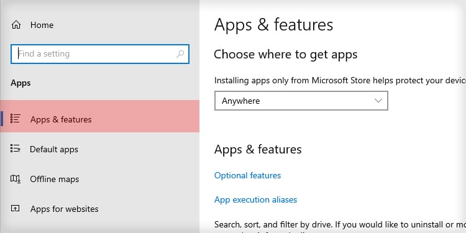Go to the Home settings label

[42, 25]
